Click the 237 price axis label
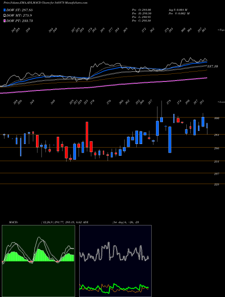Screen dimensions: 225x297 tap(216, 174)
